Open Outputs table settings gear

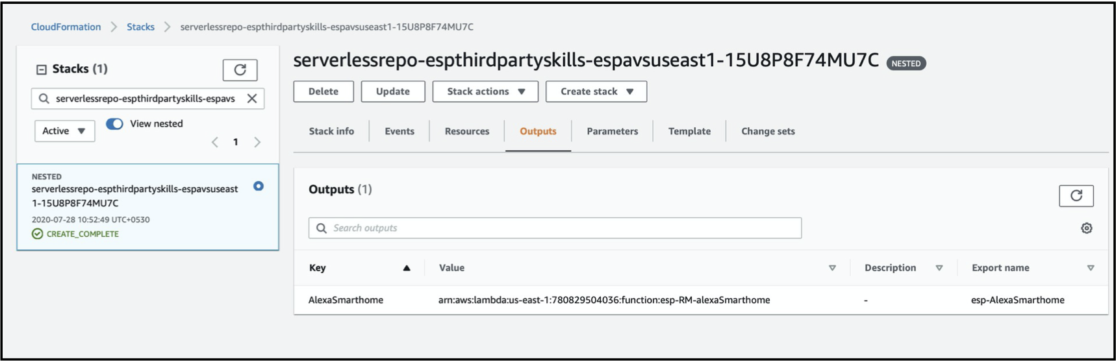coord(1086,228)
